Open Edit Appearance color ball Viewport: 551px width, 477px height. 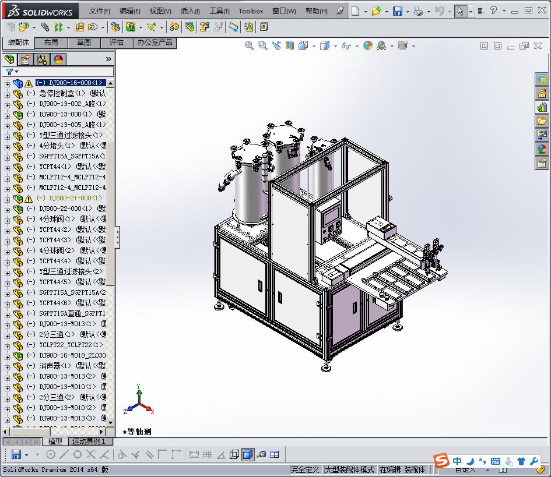tap(368, 45)
